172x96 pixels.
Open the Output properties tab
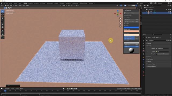click(144, 43)
